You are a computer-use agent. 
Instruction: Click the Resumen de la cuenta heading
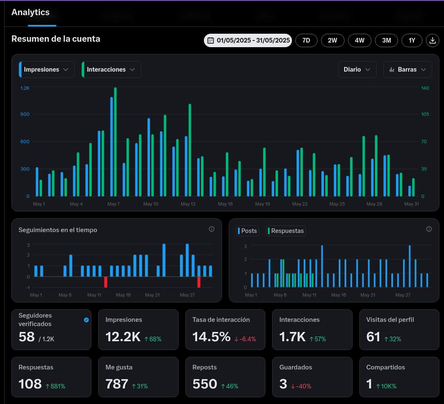[x=56, y=39]
